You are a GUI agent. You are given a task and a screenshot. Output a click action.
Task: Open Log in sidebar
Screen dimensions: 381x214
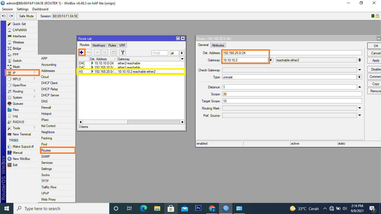(x=22, y=116)
